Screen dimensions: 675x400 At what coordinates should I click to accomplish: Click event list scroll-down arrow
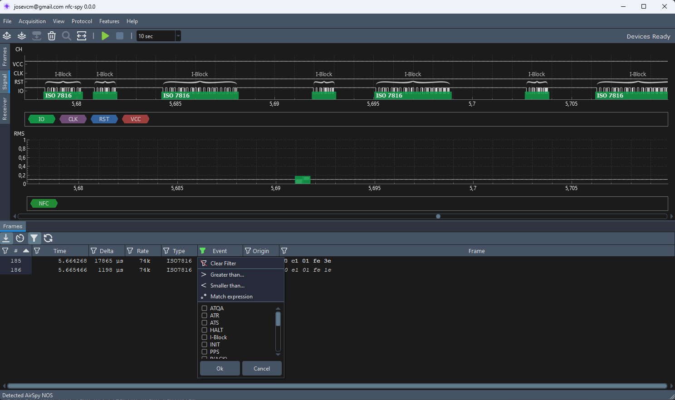[x=278, y=354]
